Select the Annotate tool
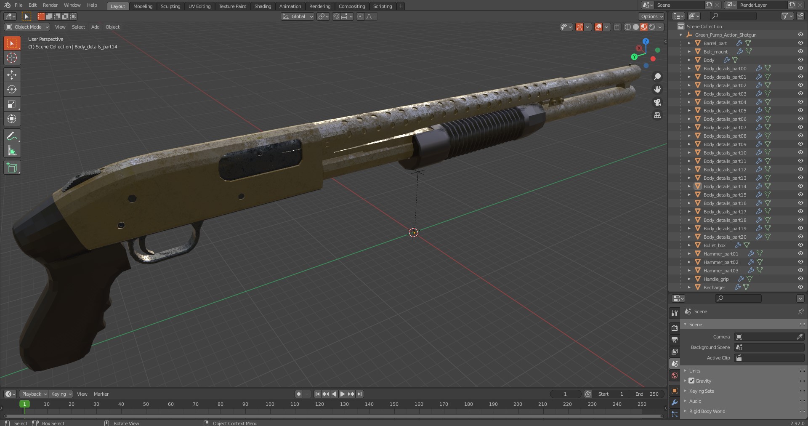This screenshot has width=808, height=426. tap(12, 136)
